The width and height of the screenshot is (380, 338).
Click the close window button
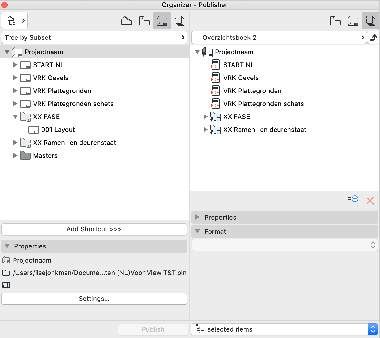coord(4,5)
